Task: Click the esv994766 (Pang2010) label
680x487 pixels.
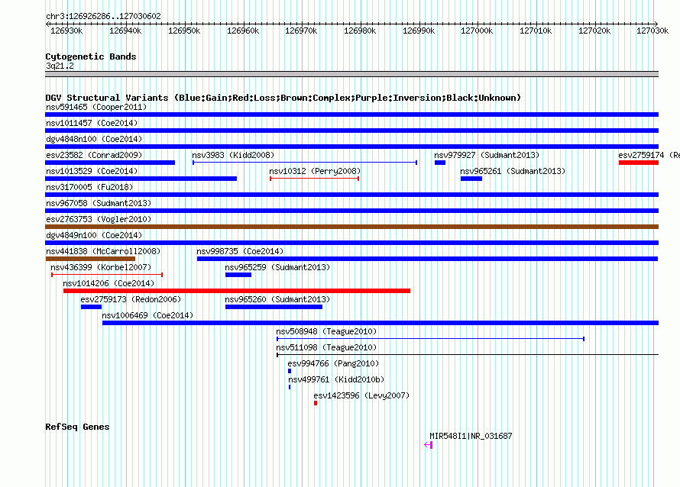Action: (x=333, y=363)
